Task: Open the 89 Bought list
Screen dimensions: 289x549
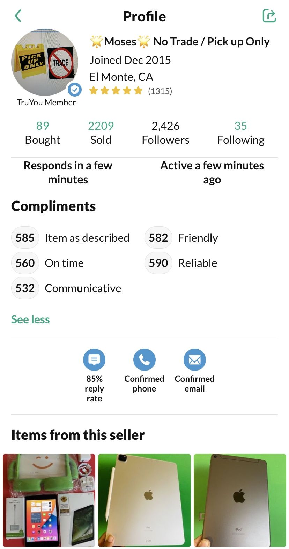Action: pyautogui.click(x=43, y=133)
